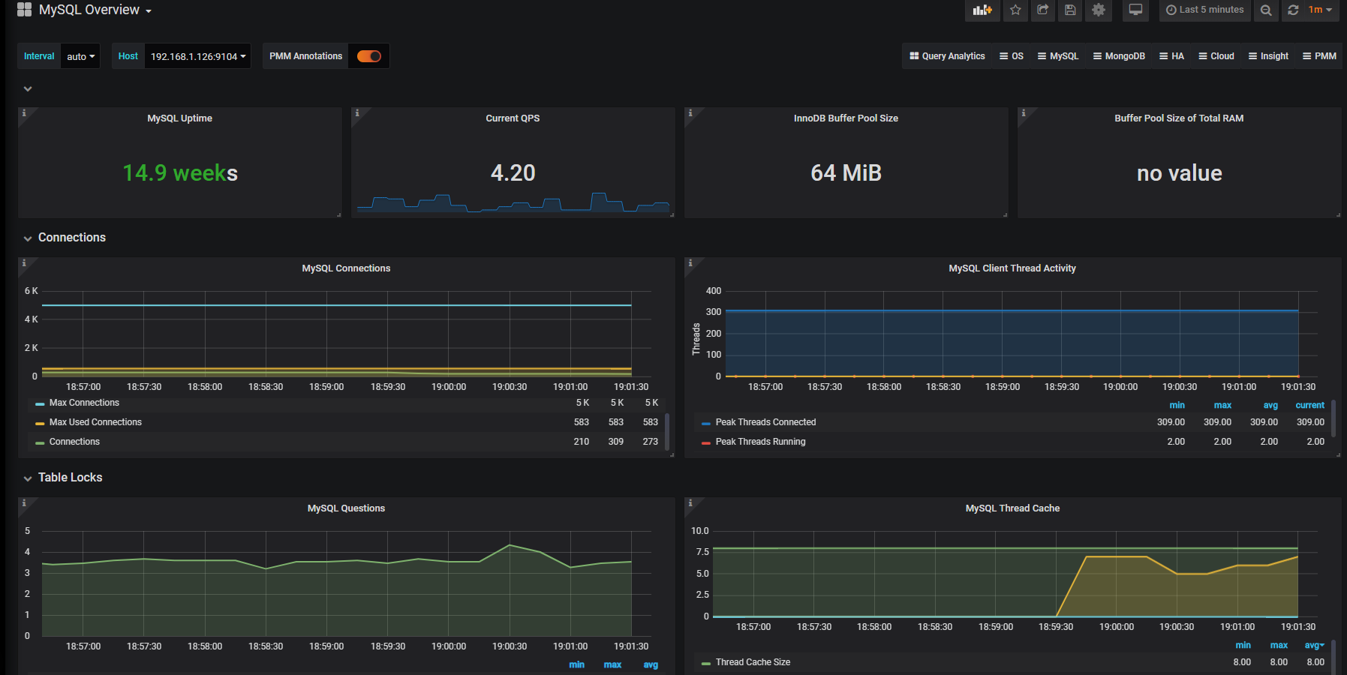Click the Add panel icon
Viewport: 1347px width, 675px height.
pos(982,10)
